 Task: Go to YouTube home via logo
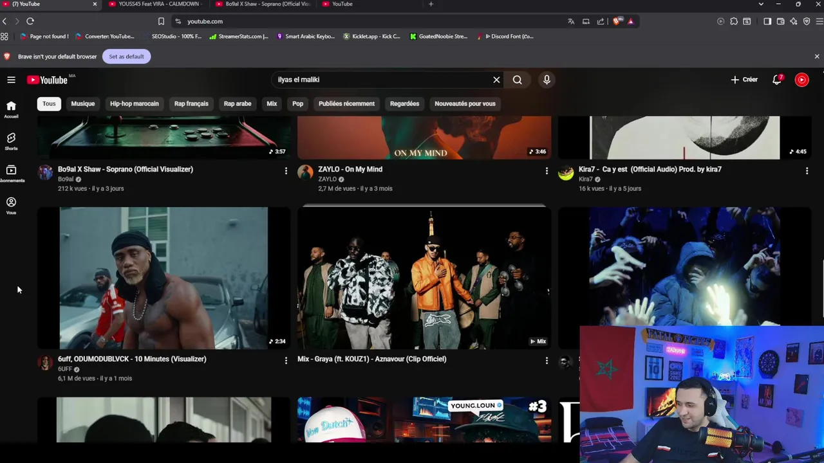coord(48,80)
